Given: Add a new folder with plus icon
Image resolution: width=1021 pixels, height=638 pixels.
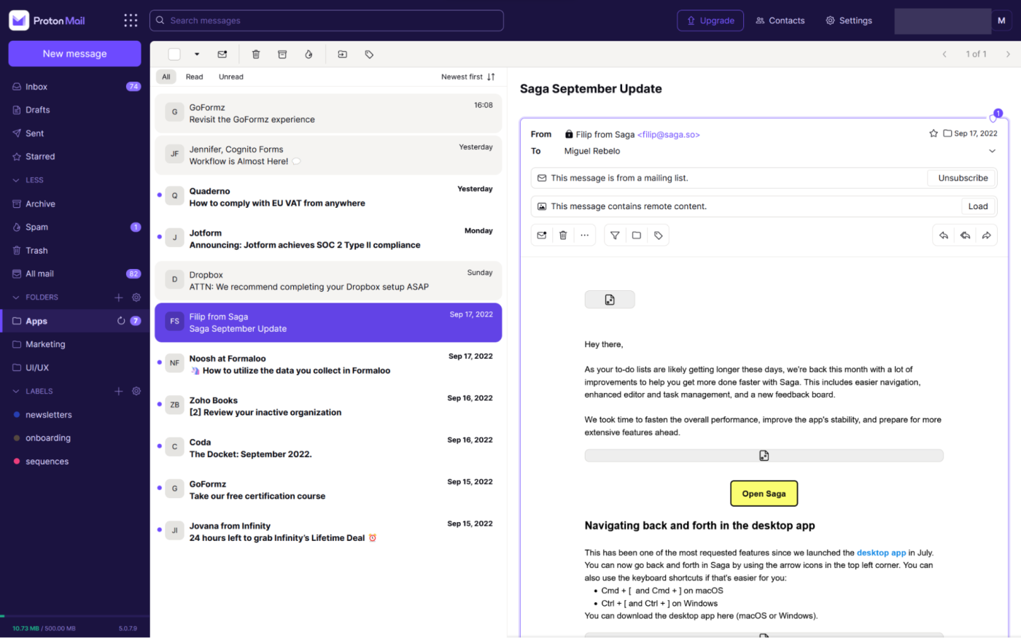Looking at the screenshot, I should point(119,297).
